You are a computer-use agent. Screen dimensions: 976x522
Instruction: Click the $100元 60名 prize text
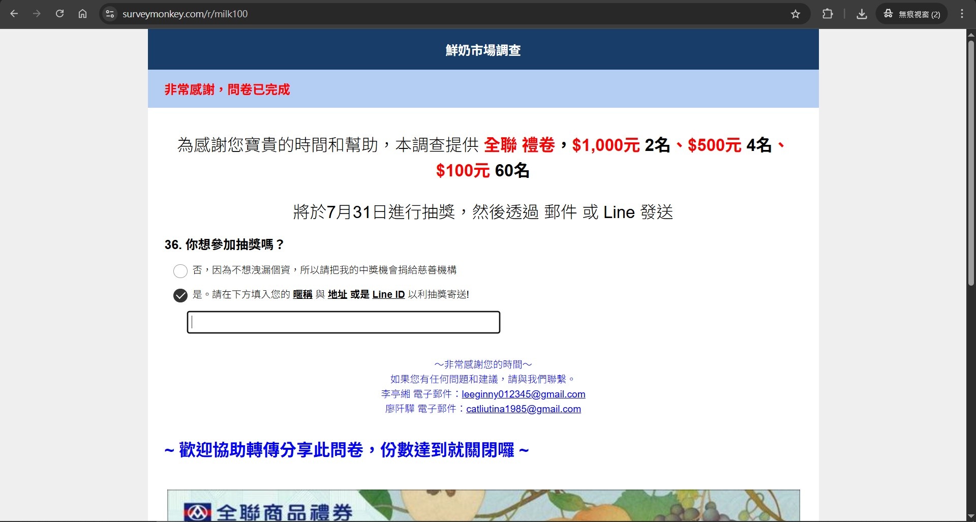click(482, 170)
